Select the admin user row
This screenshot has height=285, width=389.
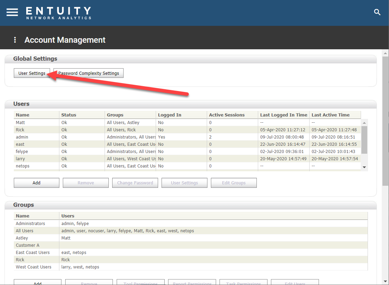(187, 137)
